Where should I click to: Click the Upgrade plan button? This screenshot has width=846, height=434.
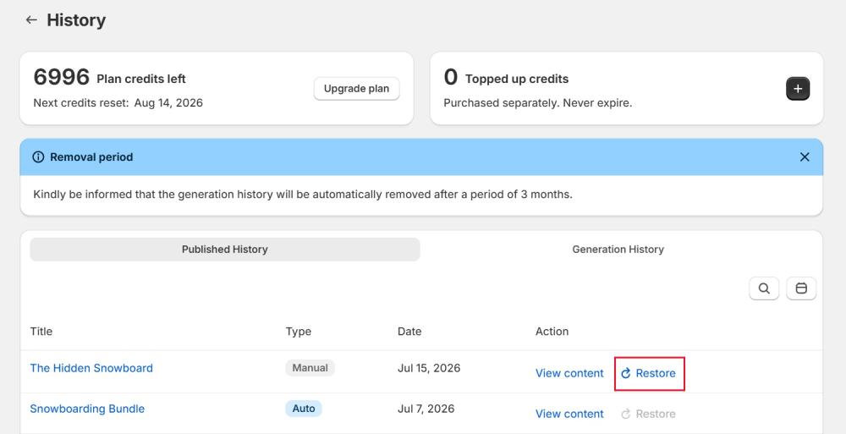pos(357,89)
